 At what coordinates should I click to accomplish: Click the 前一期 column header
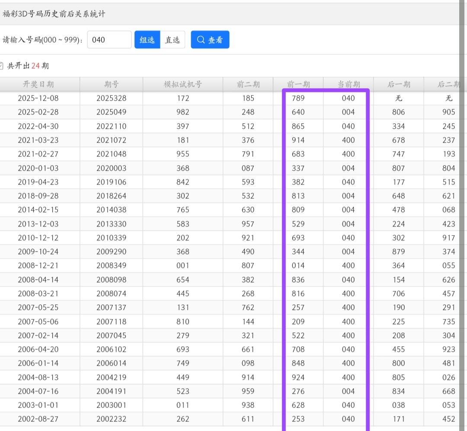(x=298, y=84)
